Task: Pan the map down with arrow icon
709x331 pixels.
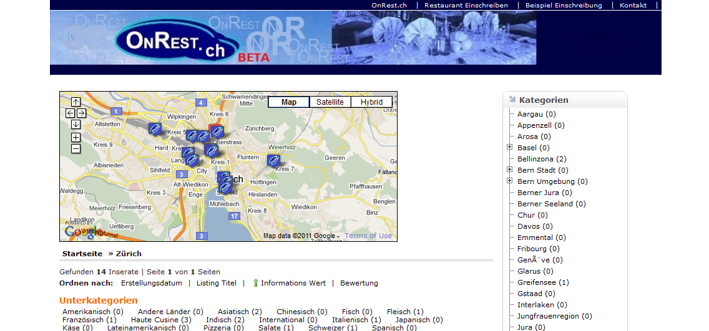Action: tap(76, 124)
